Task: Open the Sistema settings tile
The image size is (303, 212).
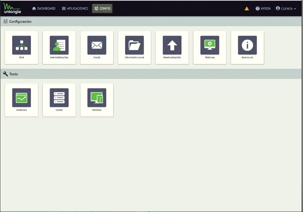Action: 210,48
